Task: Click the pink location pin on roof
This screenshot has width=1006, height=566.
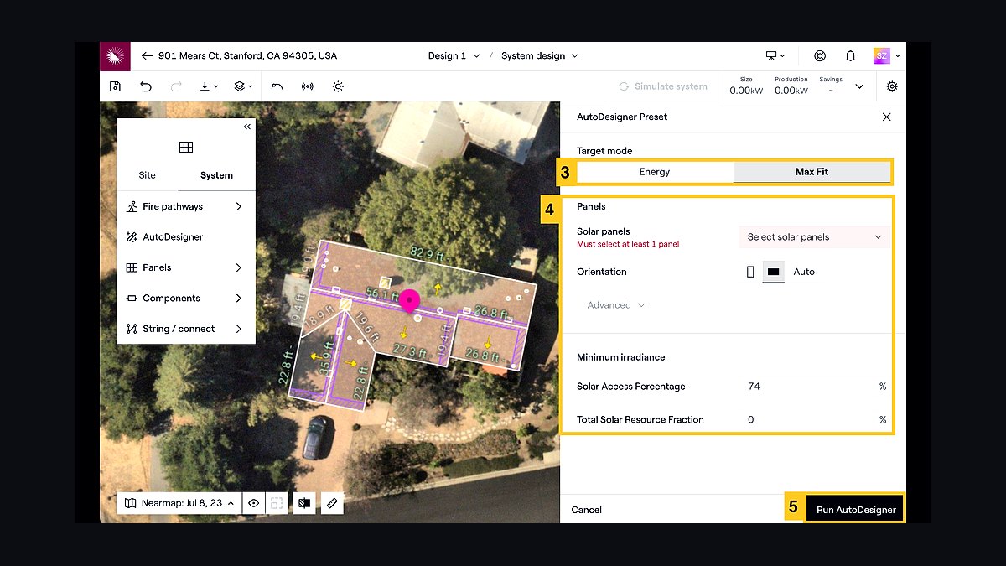Action: [x=409, y=301]
